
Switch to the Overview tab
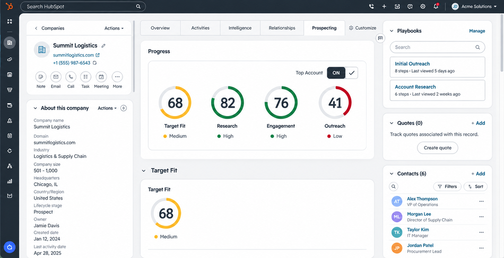(x=160, y=28)
